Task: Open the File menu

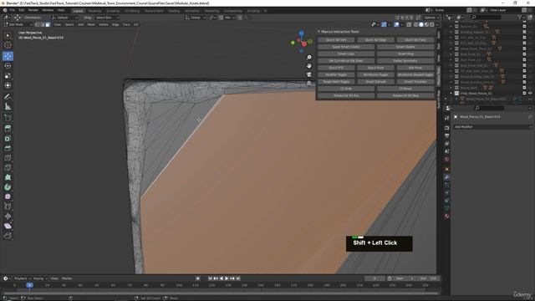Action: click(x=13, y=10)
